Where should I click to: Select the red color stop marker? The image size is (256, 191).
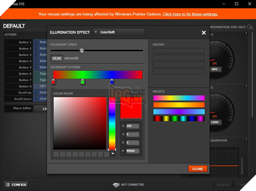pyautogui.click(x=53, y=82)
